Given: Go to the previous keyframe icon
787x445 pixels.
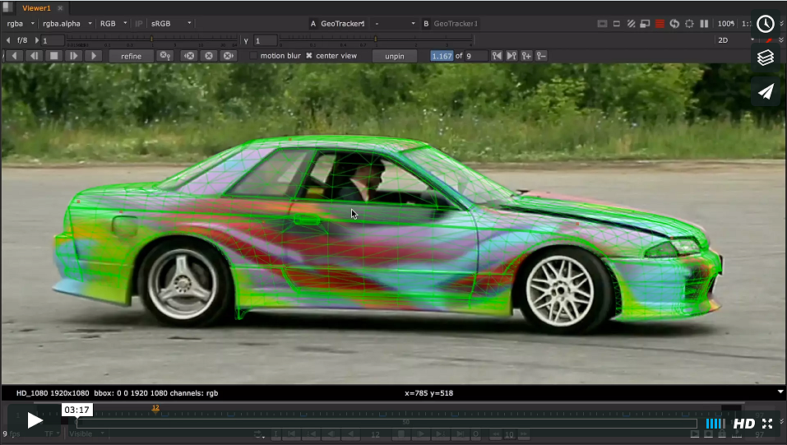Looking at the screenshot, I should [x=497, y=56].
